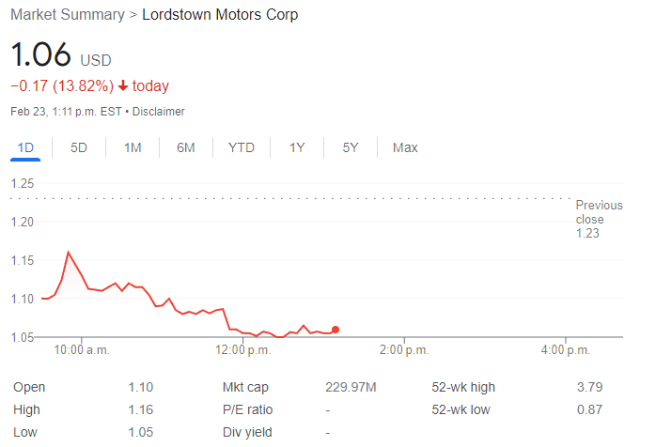Open the 1M time range tab
Image resolution: width=656 pixels, height=447 pixels.
pos(133,147)
